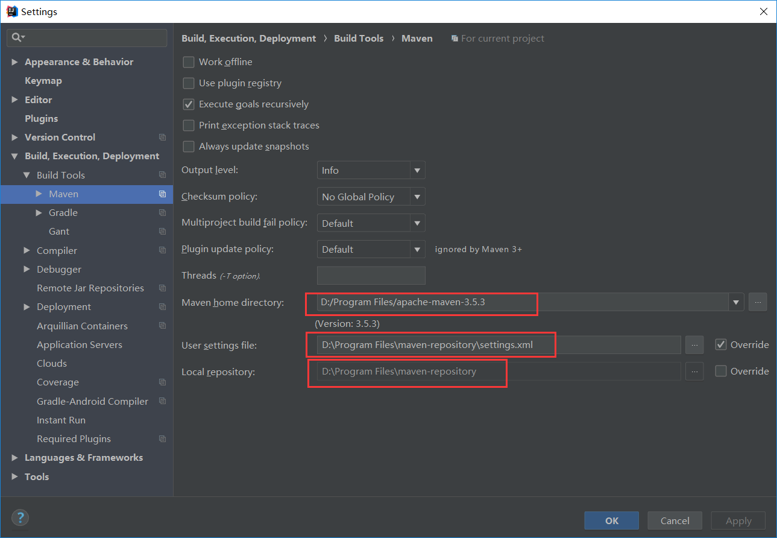Check the Override box for Local repository
The width and height of the screenshot is (777, 538).
click(x=721, y=371)
